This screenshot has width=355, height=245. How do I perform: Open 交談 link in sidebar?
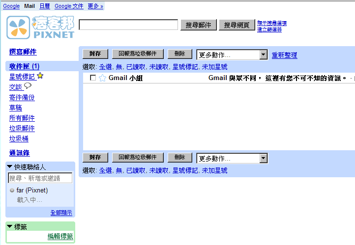(x=15, y=87)
